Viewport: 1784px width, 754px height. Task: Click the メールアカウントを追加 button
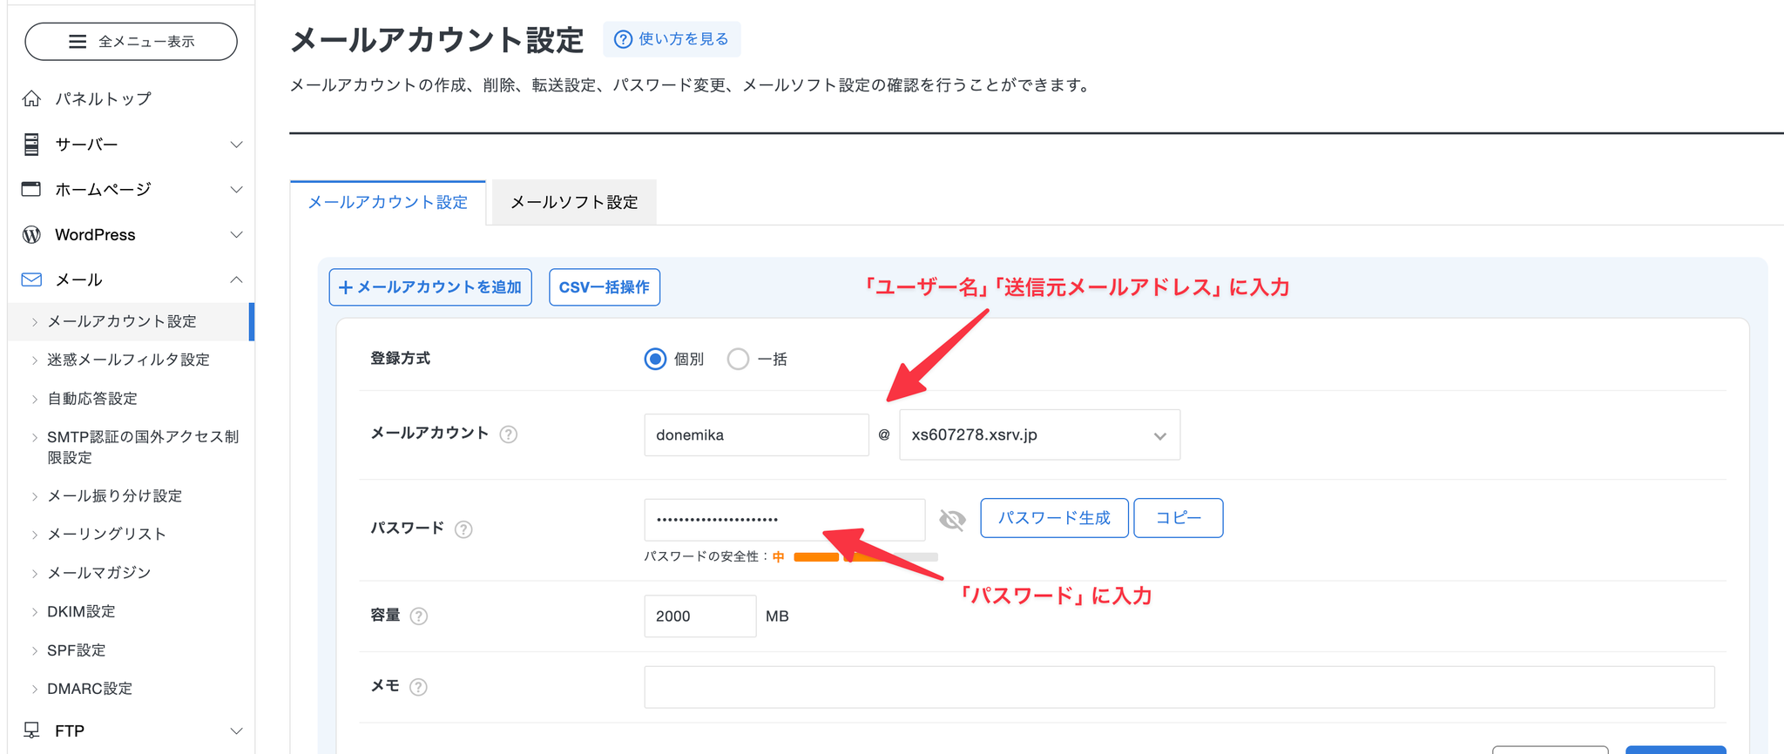430,287
